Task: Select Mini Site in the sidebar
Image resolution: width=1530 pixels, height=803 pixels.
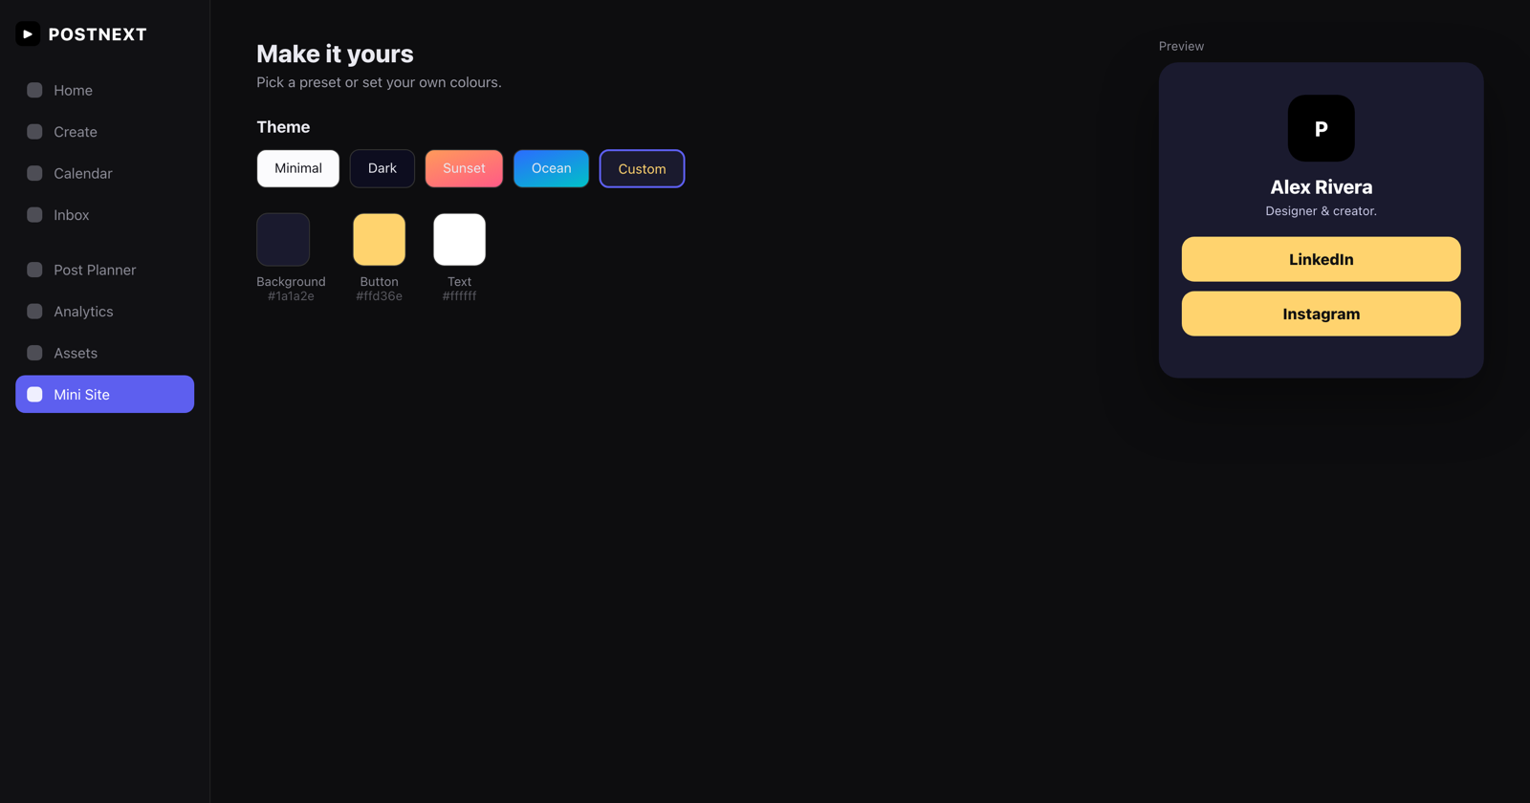Action: (x=104, y=394)
